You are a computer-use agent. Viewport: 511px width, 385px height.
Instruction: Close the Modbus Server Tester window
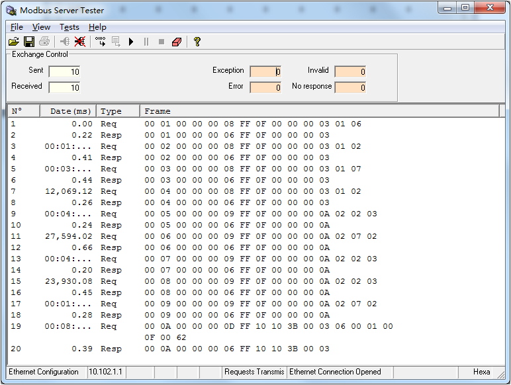point(490,8)
